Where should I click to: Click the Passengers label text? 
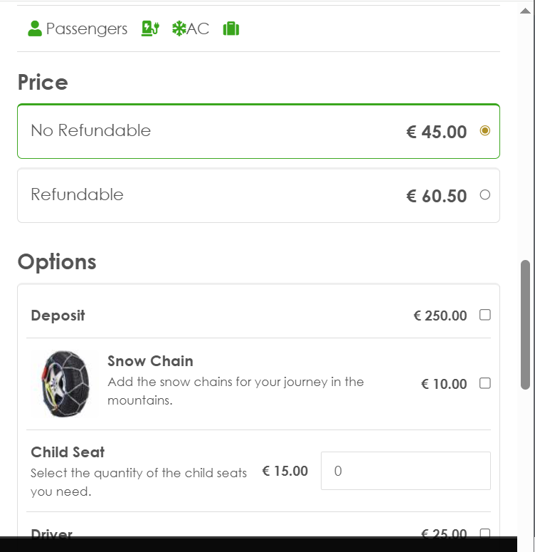pyautogui.click(x=87, y=29)
